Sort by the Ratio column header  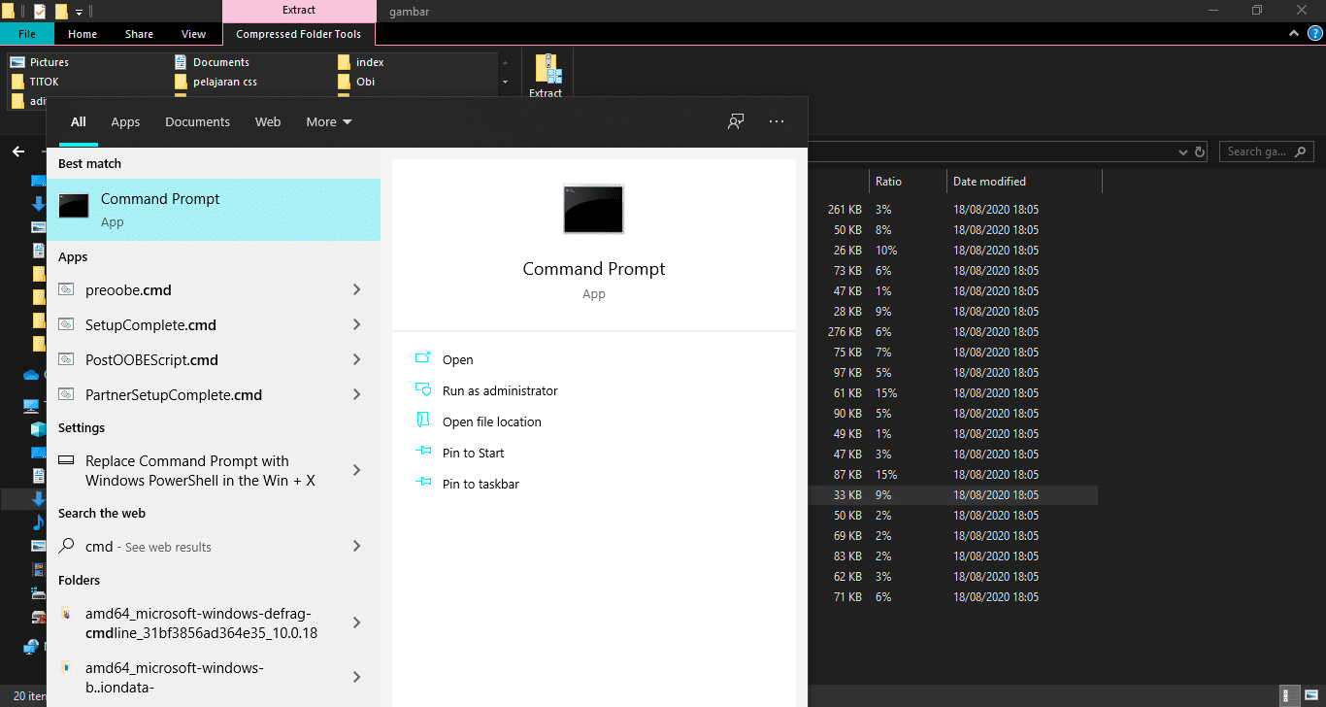point(908,182)
